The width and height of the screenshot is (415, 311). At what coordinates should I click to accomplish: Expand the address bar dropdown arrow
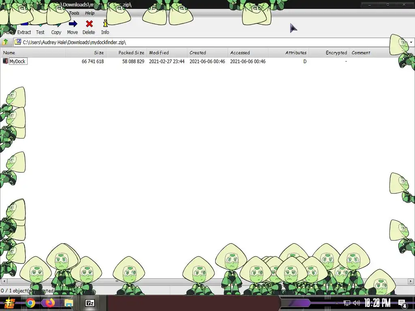pos(411,42)
